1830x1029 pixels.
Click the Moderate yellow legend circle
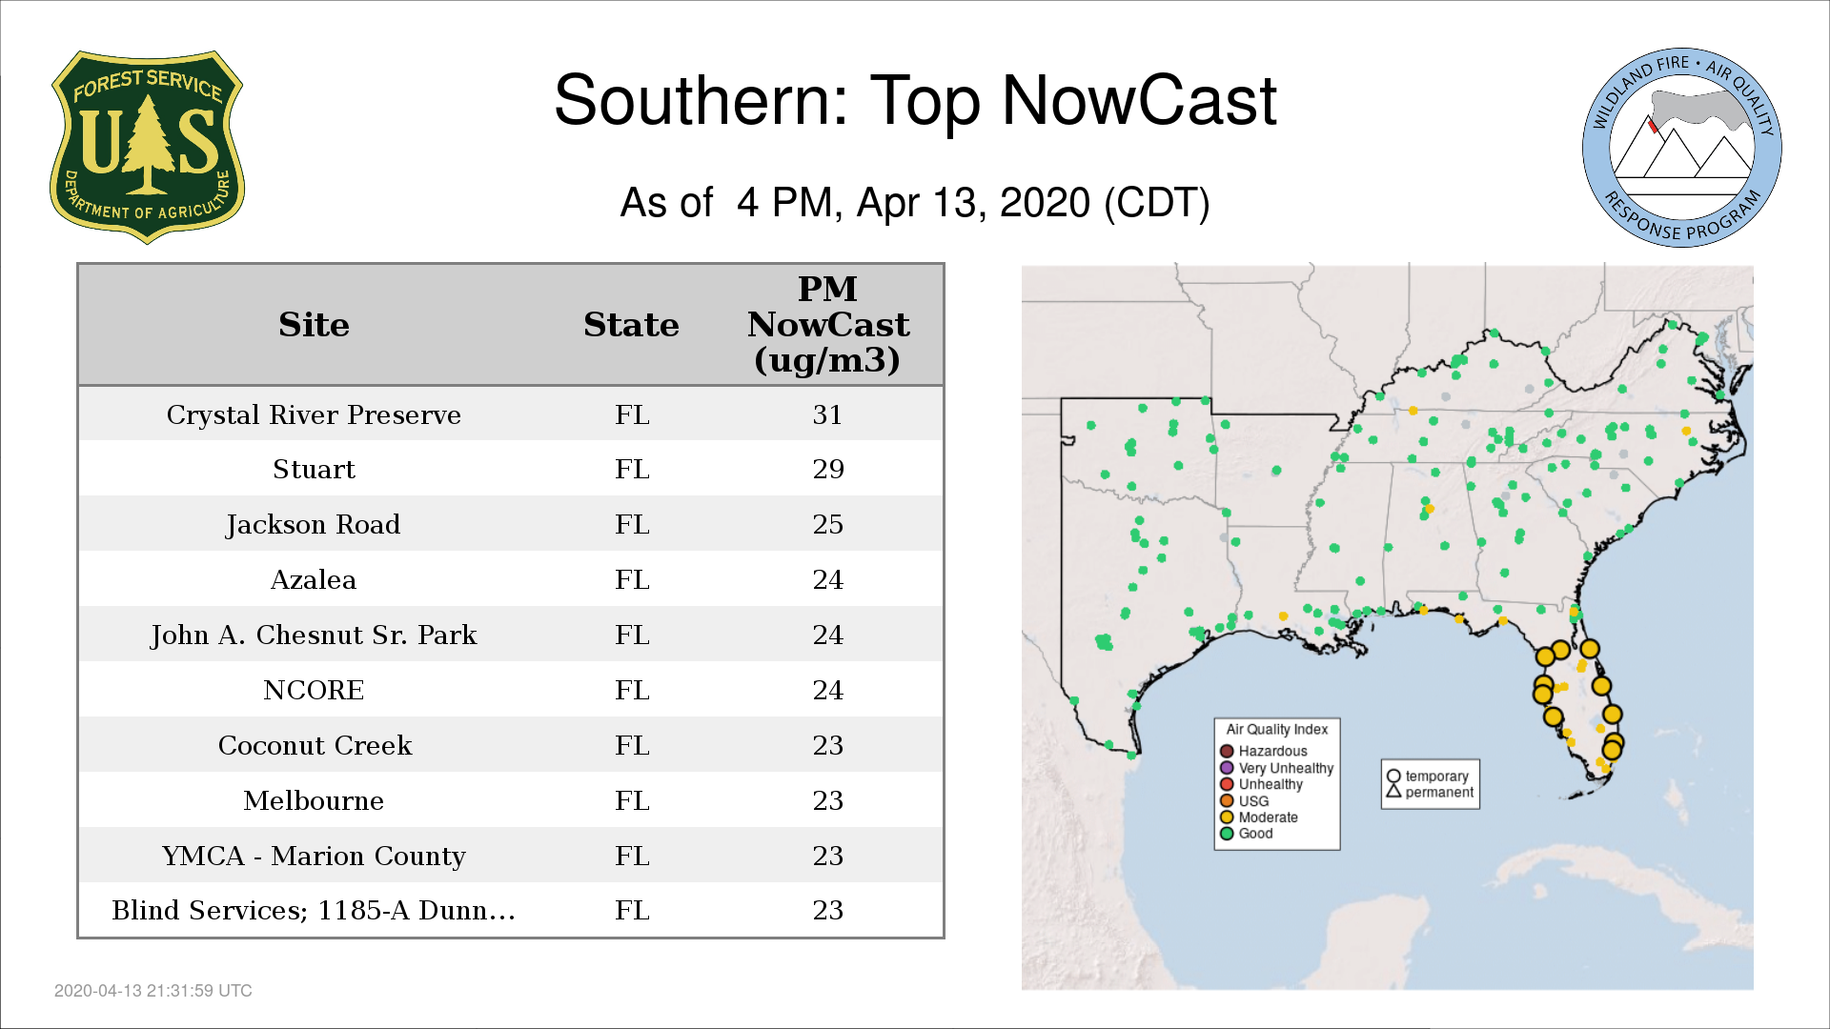pos(1227,817)
